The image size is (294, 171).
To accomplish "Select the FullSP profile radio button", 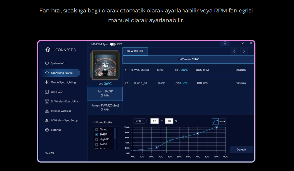I will pos(97,144).
